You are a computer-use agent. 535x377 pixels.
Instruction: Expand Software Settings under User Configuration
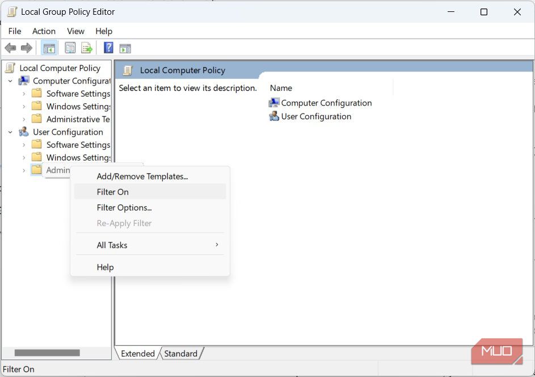point(23,145)
